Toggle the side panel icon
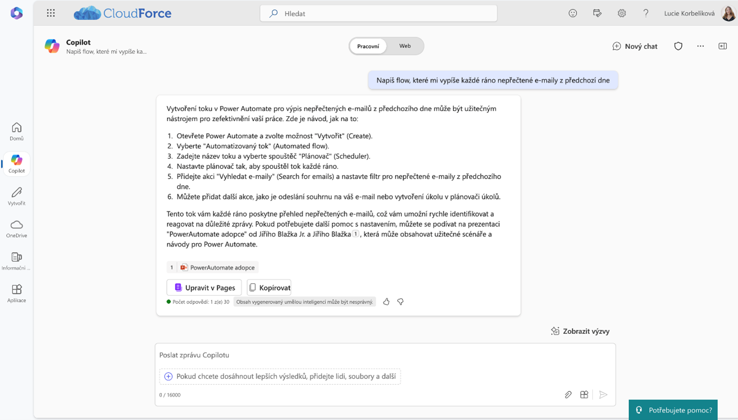This screenshot has height=420, width=738. [x=722, y=46]
